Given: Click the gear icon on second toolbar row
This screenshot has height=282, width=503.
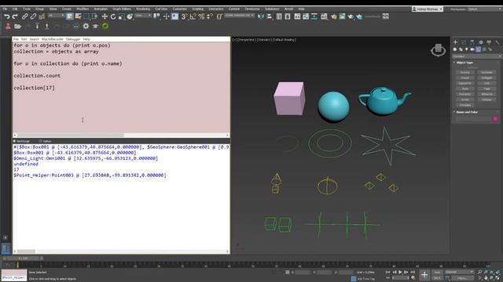Looking at the screenshot, I should (x=86, y=26).
